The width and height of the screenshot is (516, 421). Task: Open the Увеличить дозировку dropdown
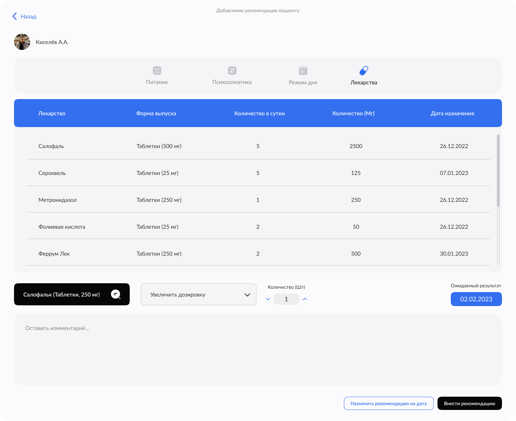click(x=199, y=294)
